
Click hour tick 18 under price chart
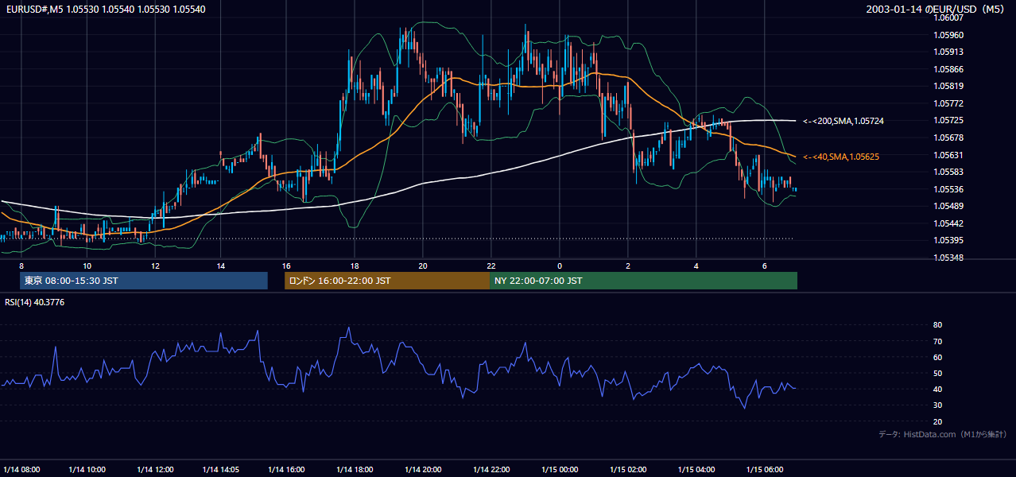coord(355,266)
